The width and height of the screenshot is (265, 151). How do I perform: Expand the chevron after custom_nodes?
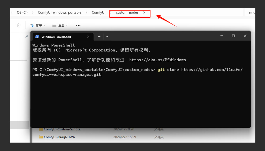[x=144, y=12]
